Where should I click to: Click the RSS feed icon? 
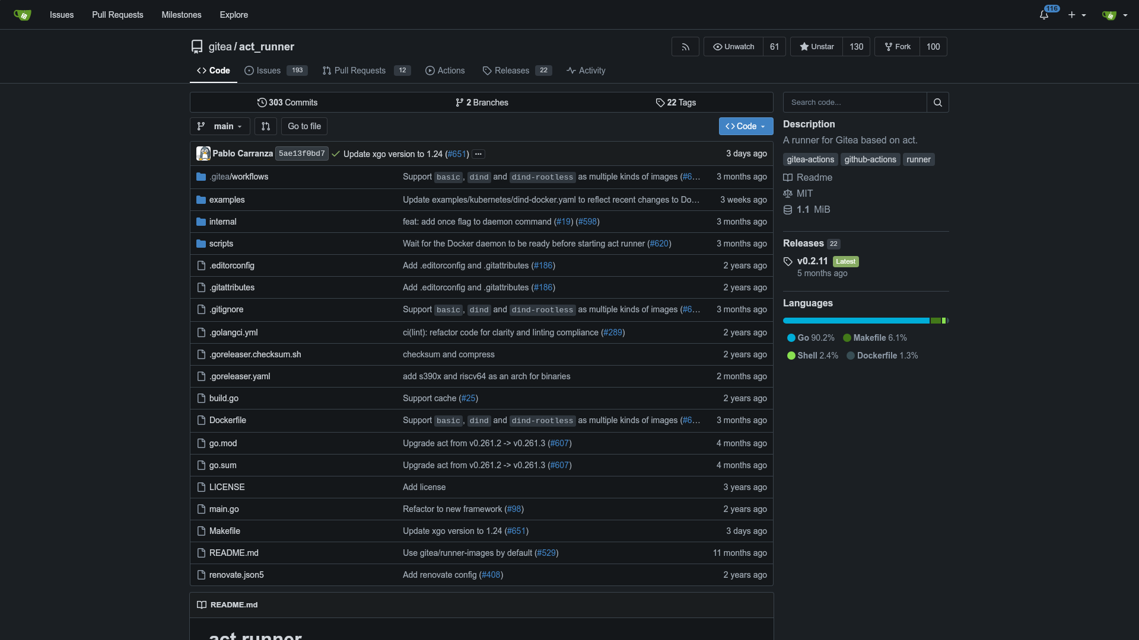685,47
